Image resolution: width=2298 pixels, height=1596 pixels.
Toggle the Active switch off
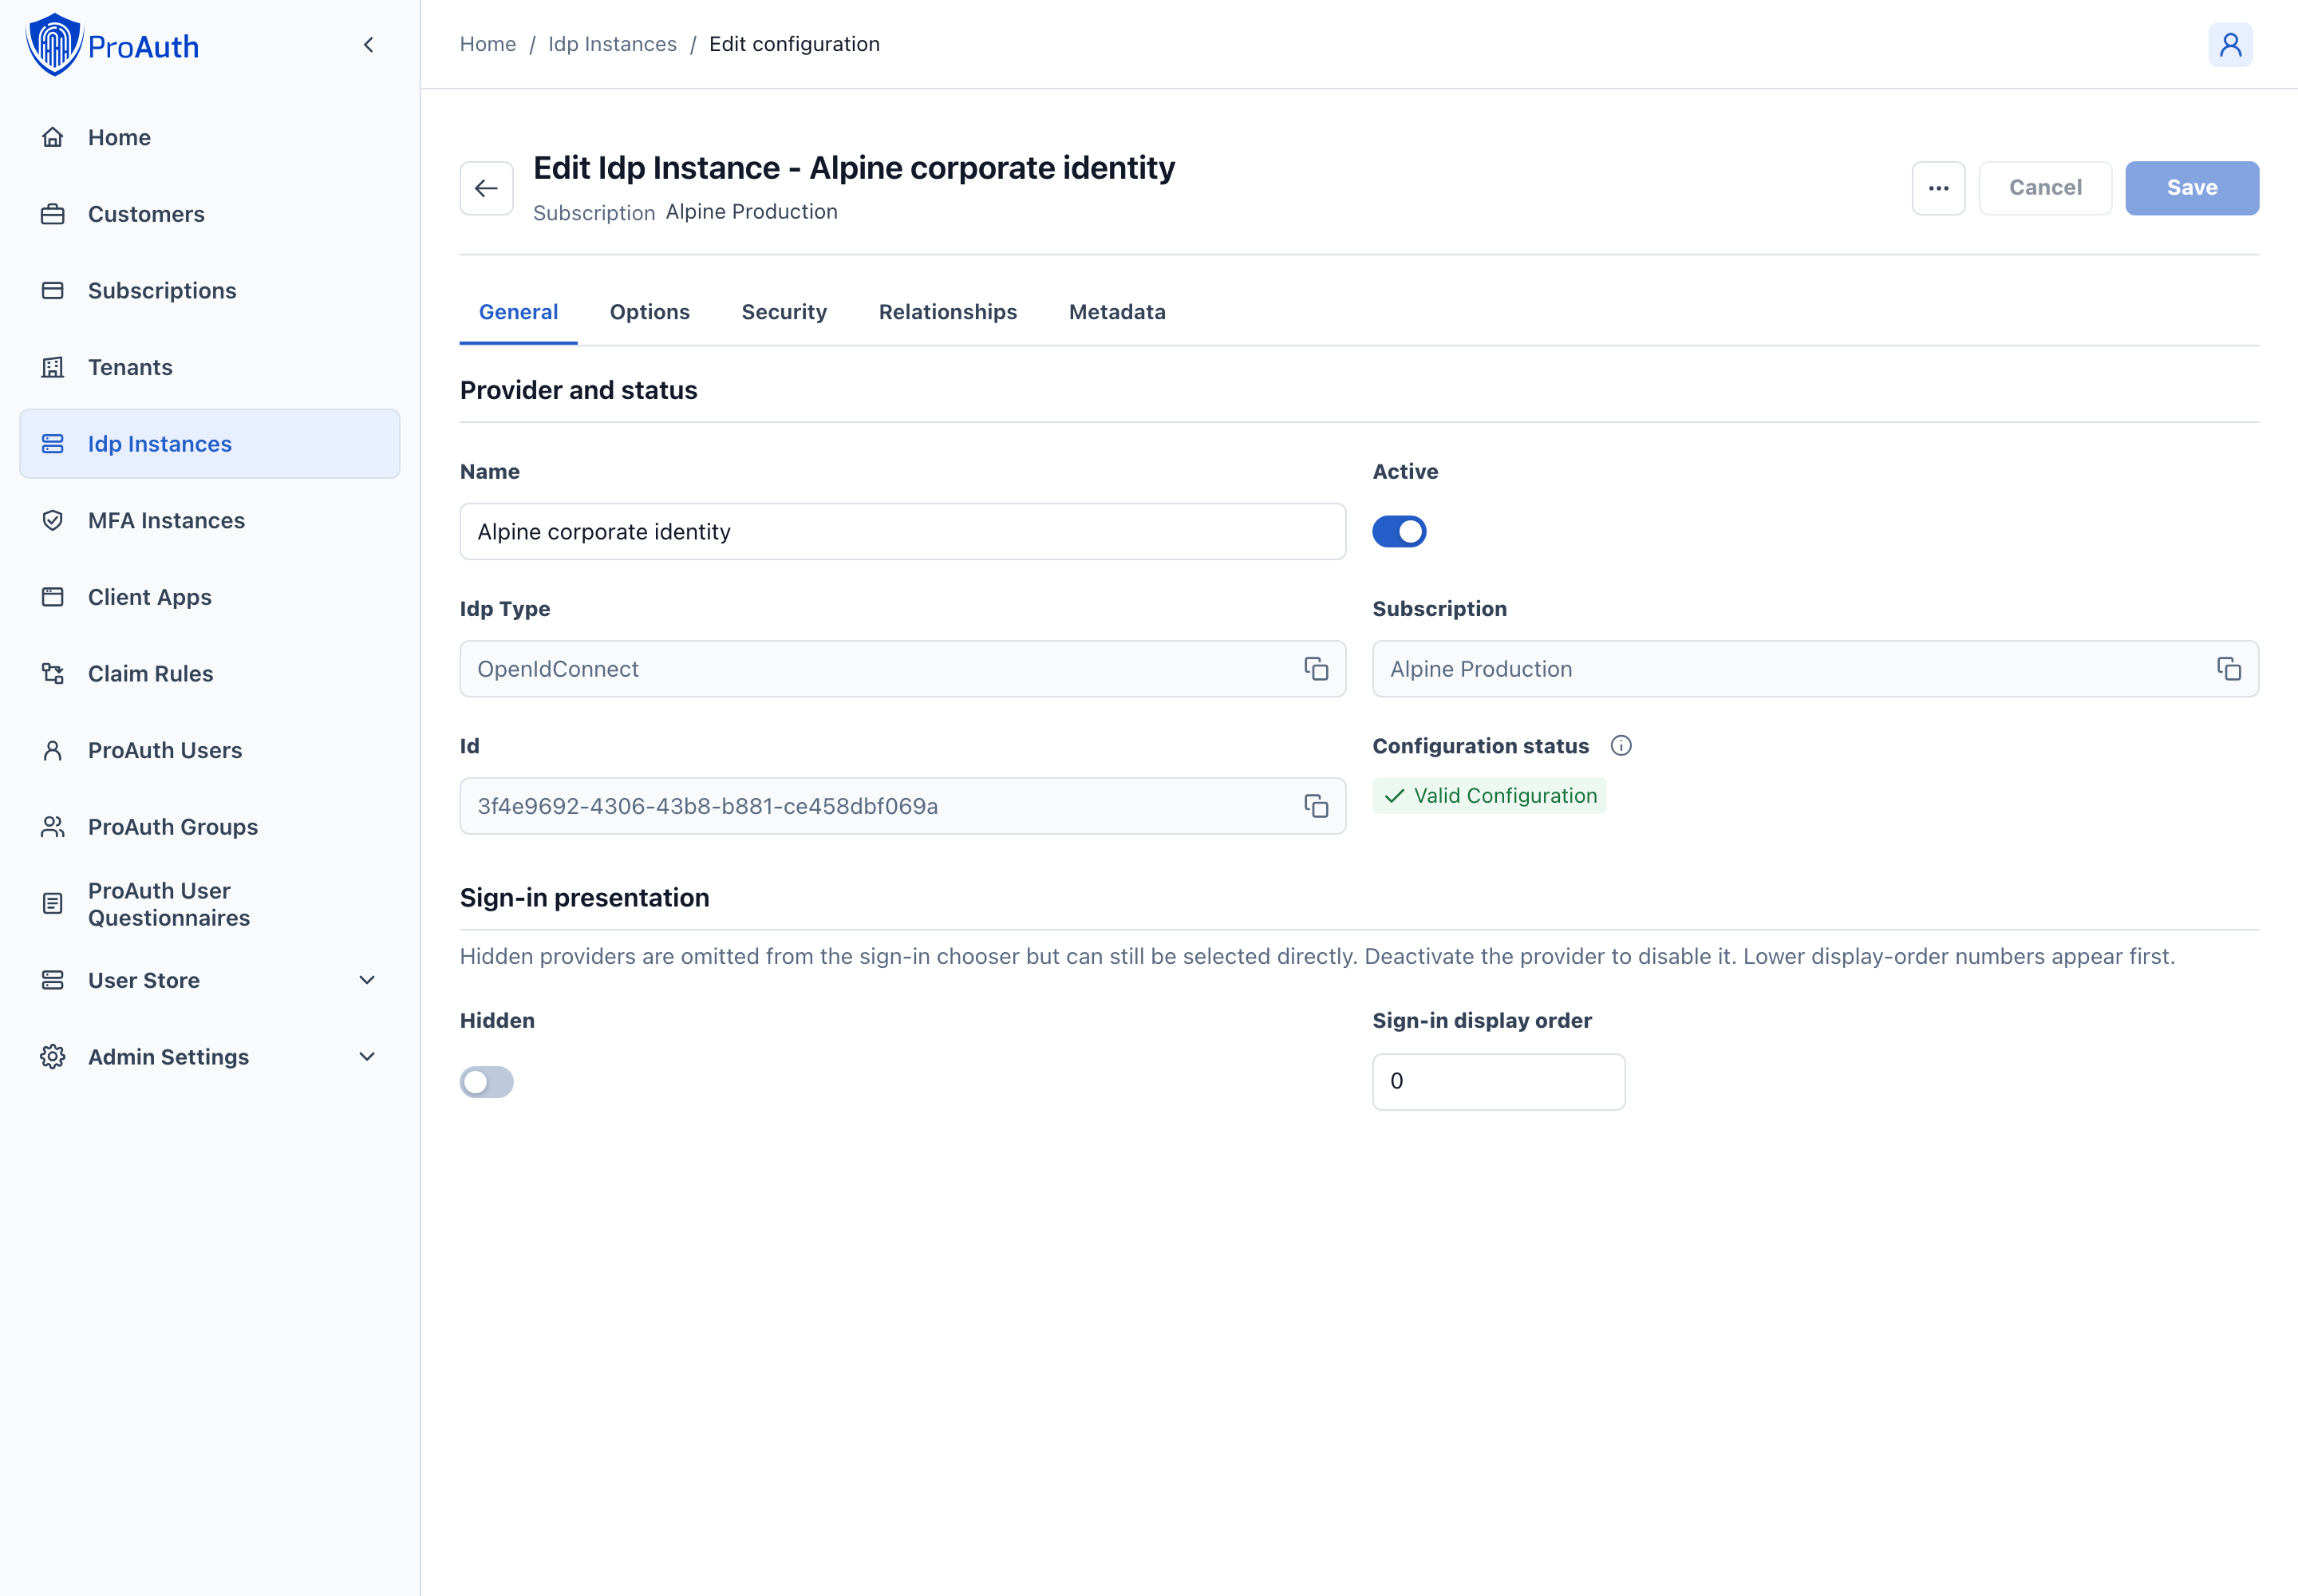tap(1399, 532)
